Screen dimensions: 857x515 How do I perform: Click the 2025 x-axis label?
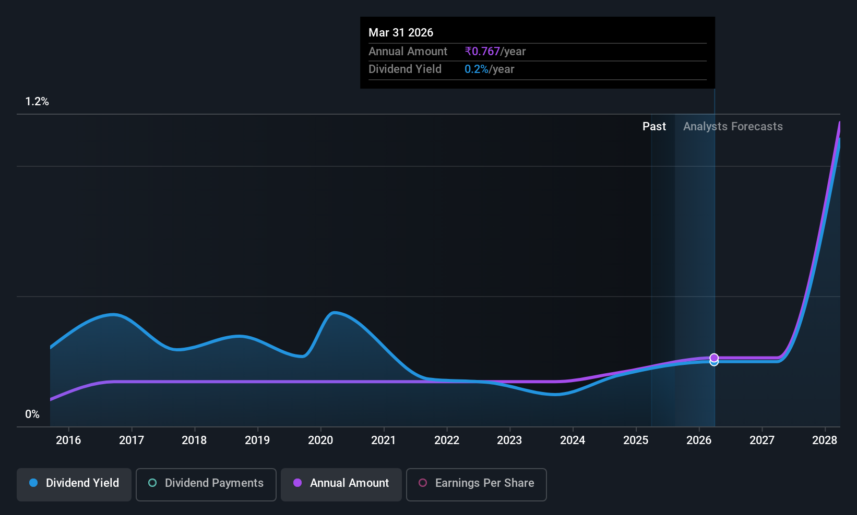coord(636,440)
